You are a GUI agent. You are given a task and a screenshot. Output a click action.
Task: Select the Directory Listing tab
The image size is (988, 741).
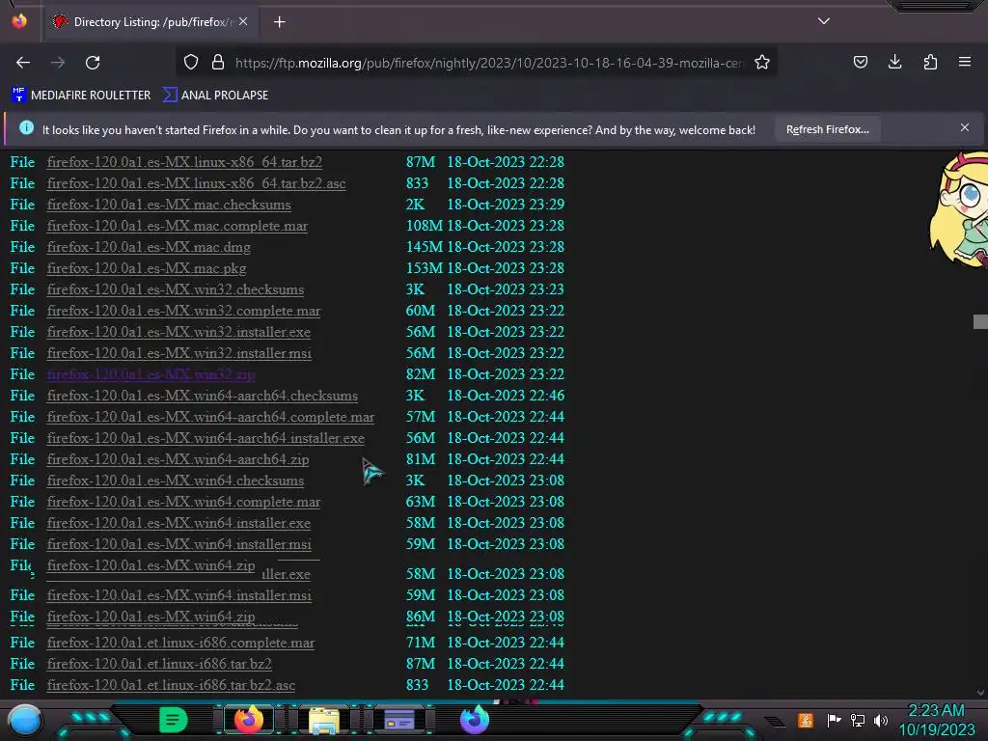coord(151,22)
